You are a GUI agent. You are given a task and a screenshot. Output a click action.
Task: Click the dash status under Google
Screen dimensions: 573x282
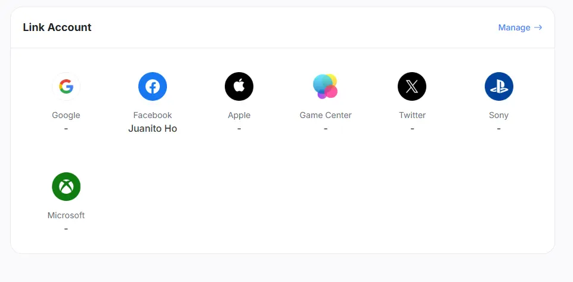66,128
